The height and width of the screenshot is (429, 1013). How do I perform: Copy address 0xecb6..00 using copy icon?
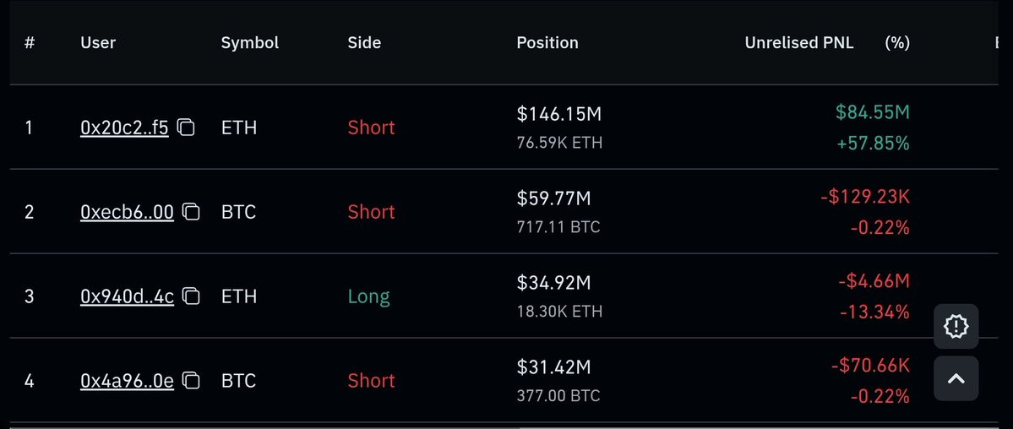tap(191, 212)
